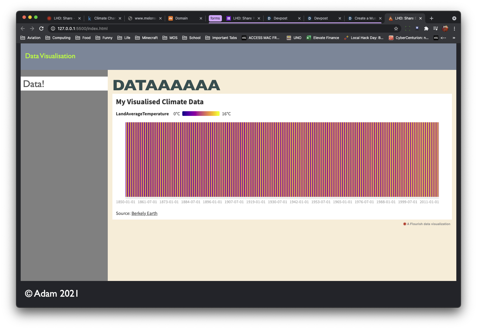The height and width of the screenshot is (329, 477).
Task: Open the Berkely Earth source link
Action: (144, 213)
